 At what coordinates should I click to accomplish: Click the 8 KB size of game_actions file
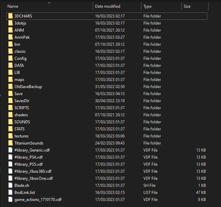tap(202, 199)
